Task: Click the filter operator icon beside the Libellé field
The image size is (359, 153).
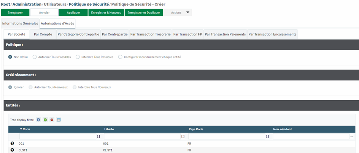Action: click(x=183, y=136)
